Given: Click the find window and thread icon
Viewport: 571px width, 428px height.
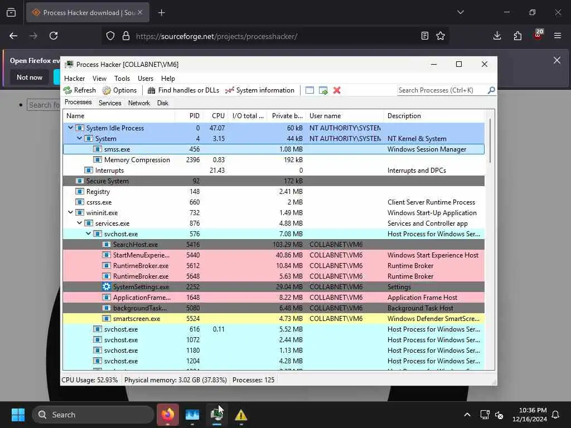Looking at the screenshot, I should [x=323, y=90].
